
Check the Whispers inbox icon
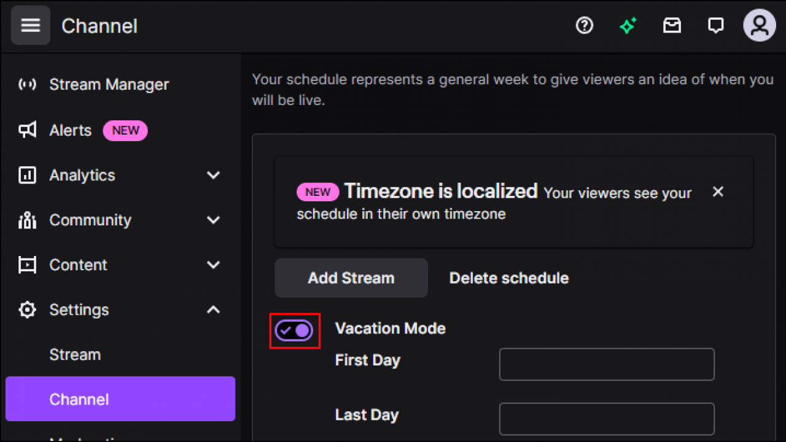click(672, 25)
